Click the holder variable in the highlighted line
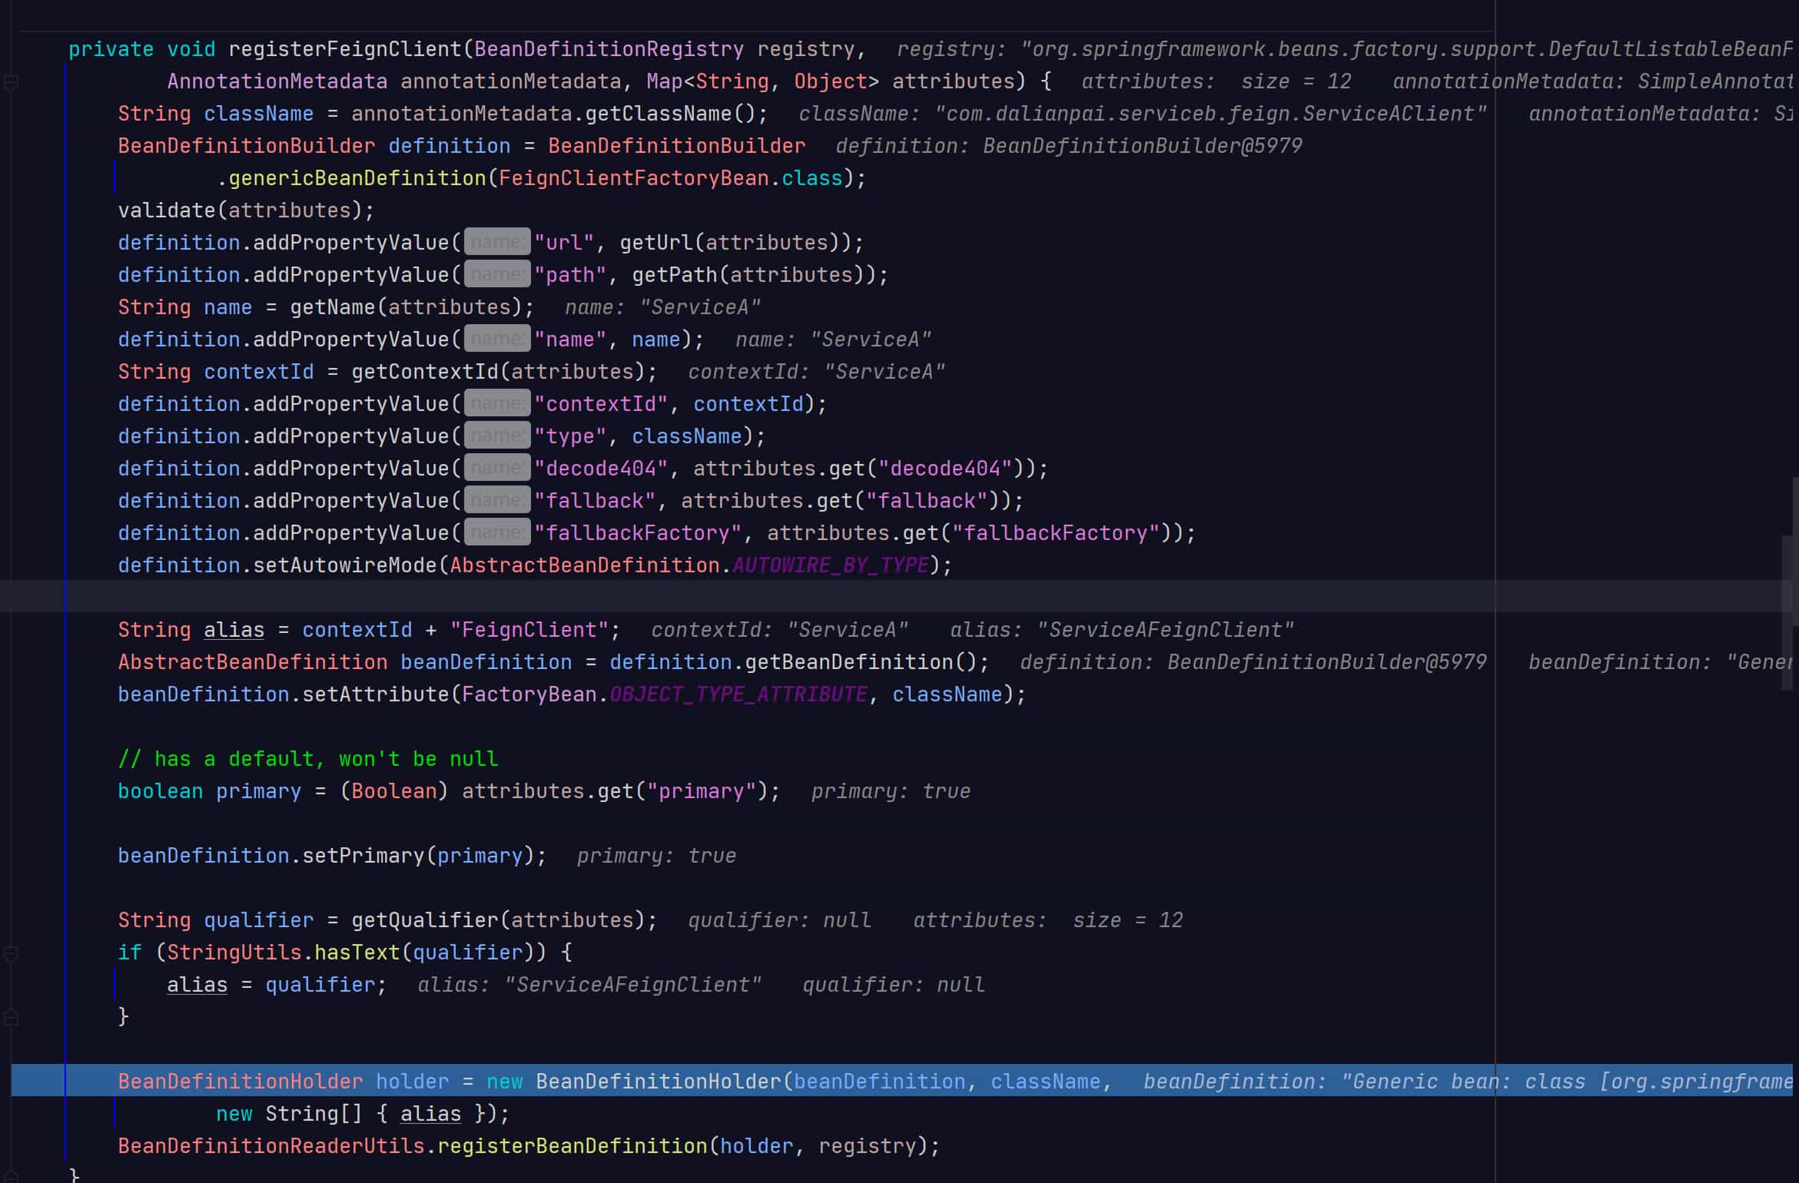The image size is (1799, 1183). pos(412,1082)
